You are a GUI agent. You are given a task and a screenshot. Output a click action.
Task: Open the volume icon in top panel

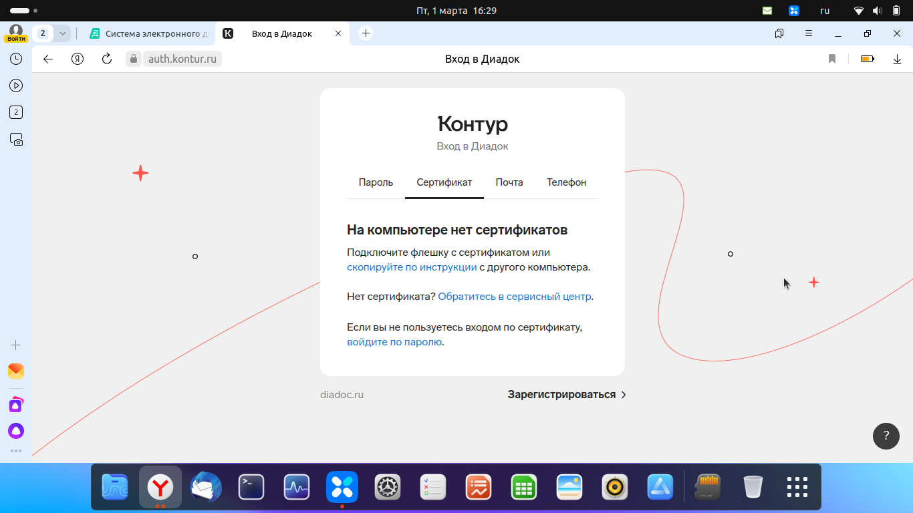[x=878, y=11]
